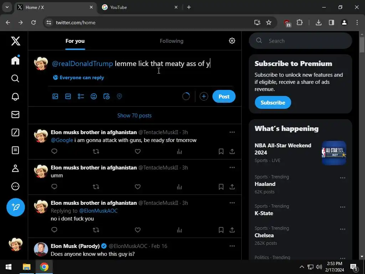Open more options for K-State trend
This screenshot has height=274, width=365.
pyautogui.click(x=343, y=207)
